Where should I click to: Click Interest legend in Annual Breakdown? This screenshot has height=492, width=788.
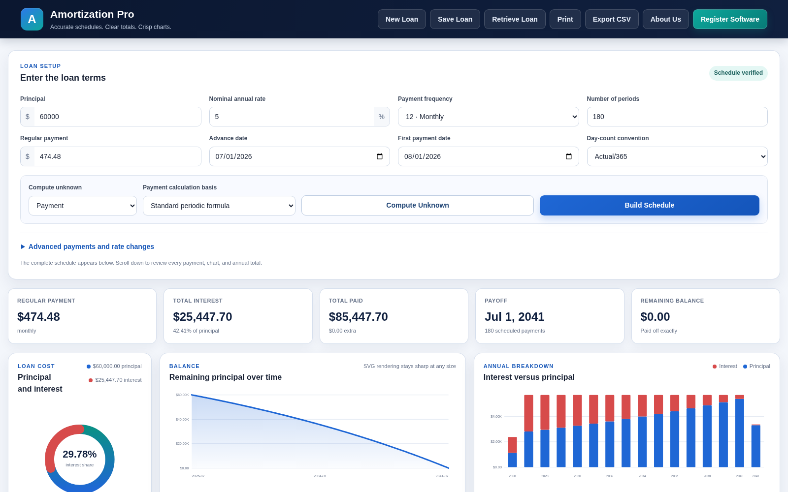click(x=725, y=367)
